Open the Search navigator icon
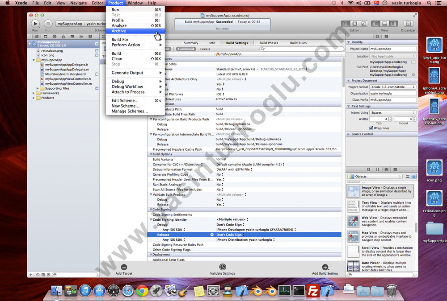Image resolution: width=447 pixels, height=301 pixels. point(55,37)
